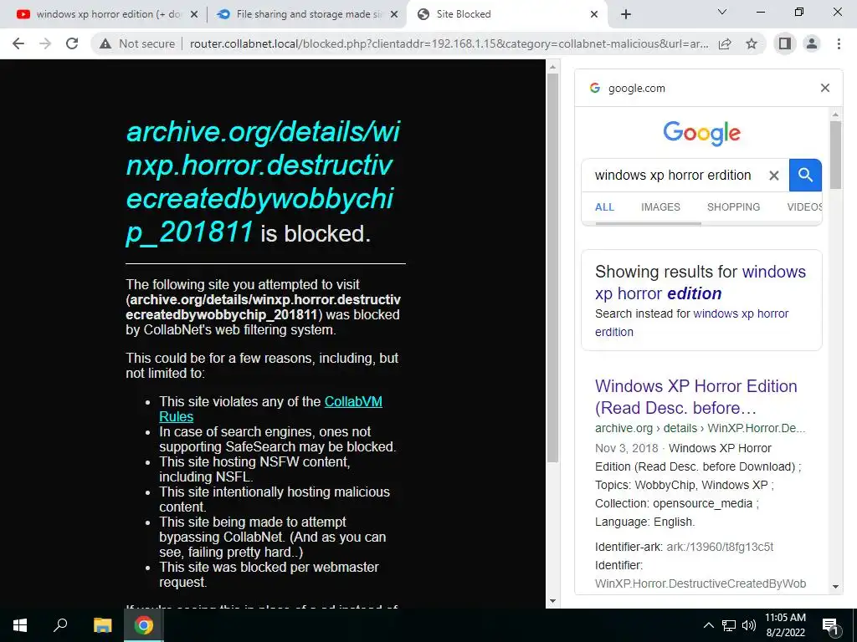
Task: Clear the Google search query
Action: (x=774, y=176)
